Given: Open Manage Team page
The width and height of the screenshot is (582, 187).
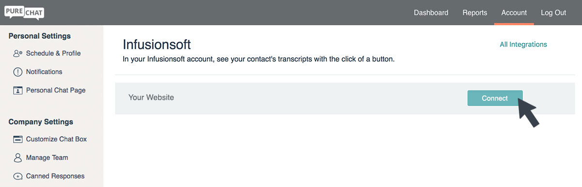Looking at the screenshot, I should (47, 157).
